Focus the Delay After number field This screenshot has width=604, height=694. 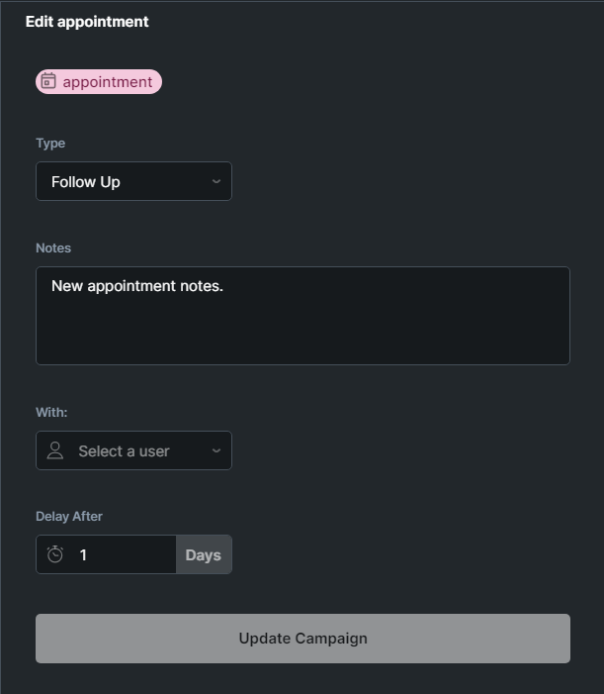pos(124,554)
